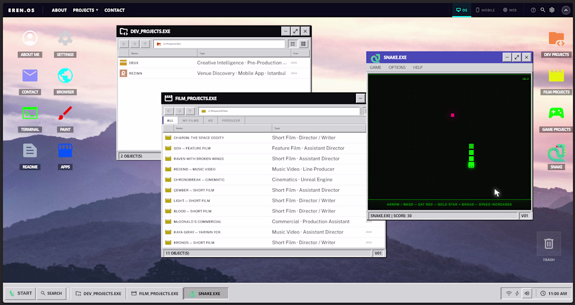575x305 pixels.
Task: Open the Game menu in Snake
Action: (x=375, y=67)
